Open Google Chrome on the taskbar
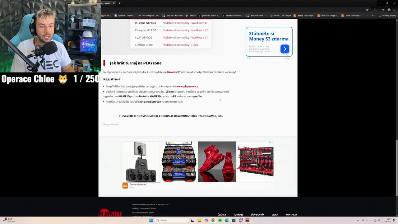398x224 pixels. pyautogui.click(x=213, y=220)
